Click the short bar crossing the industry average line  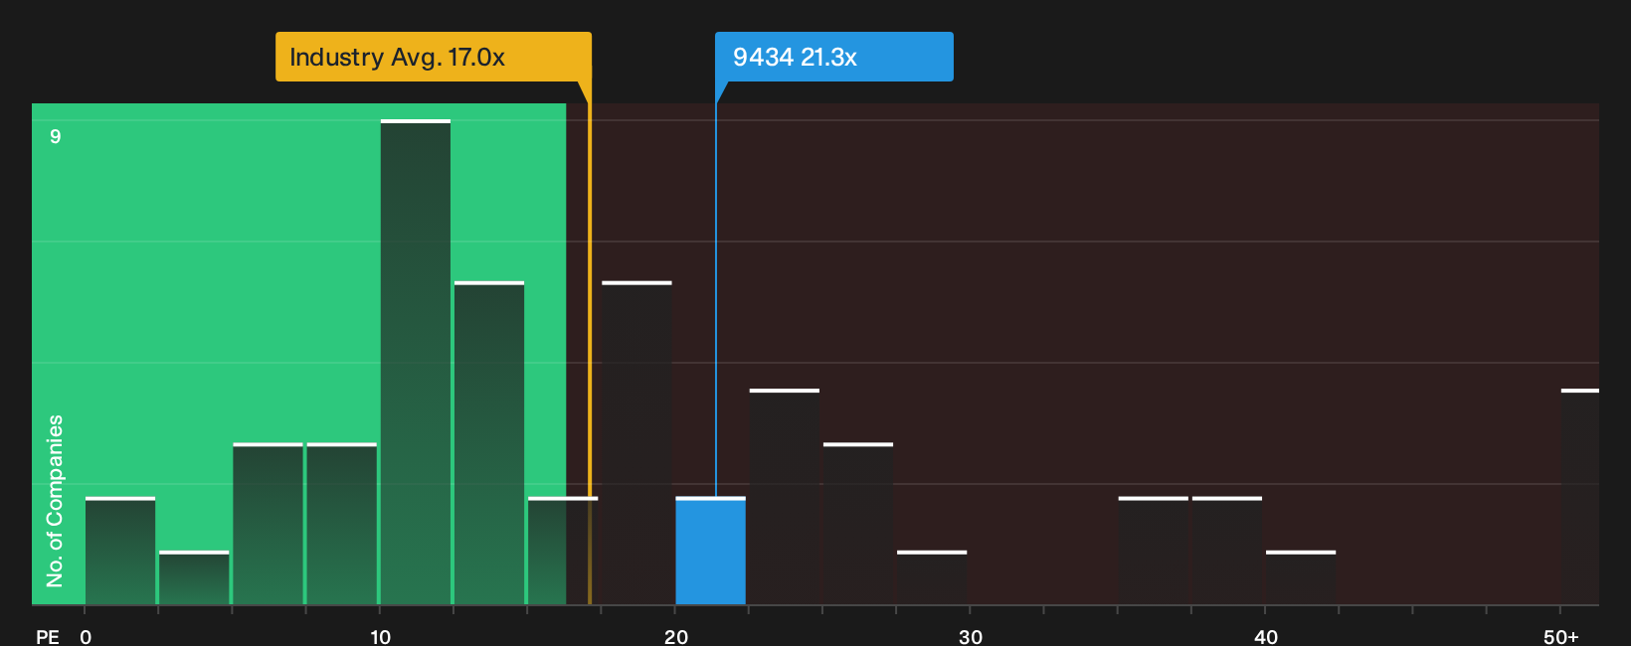click(563, 551)
